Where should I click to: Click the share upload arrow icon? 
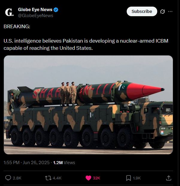click(x=169, y=178)
